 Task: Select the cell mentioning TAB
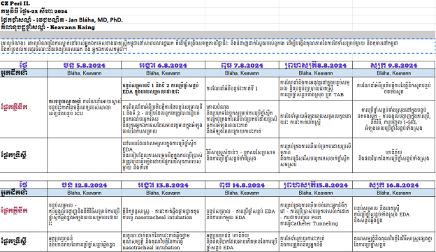316,89
